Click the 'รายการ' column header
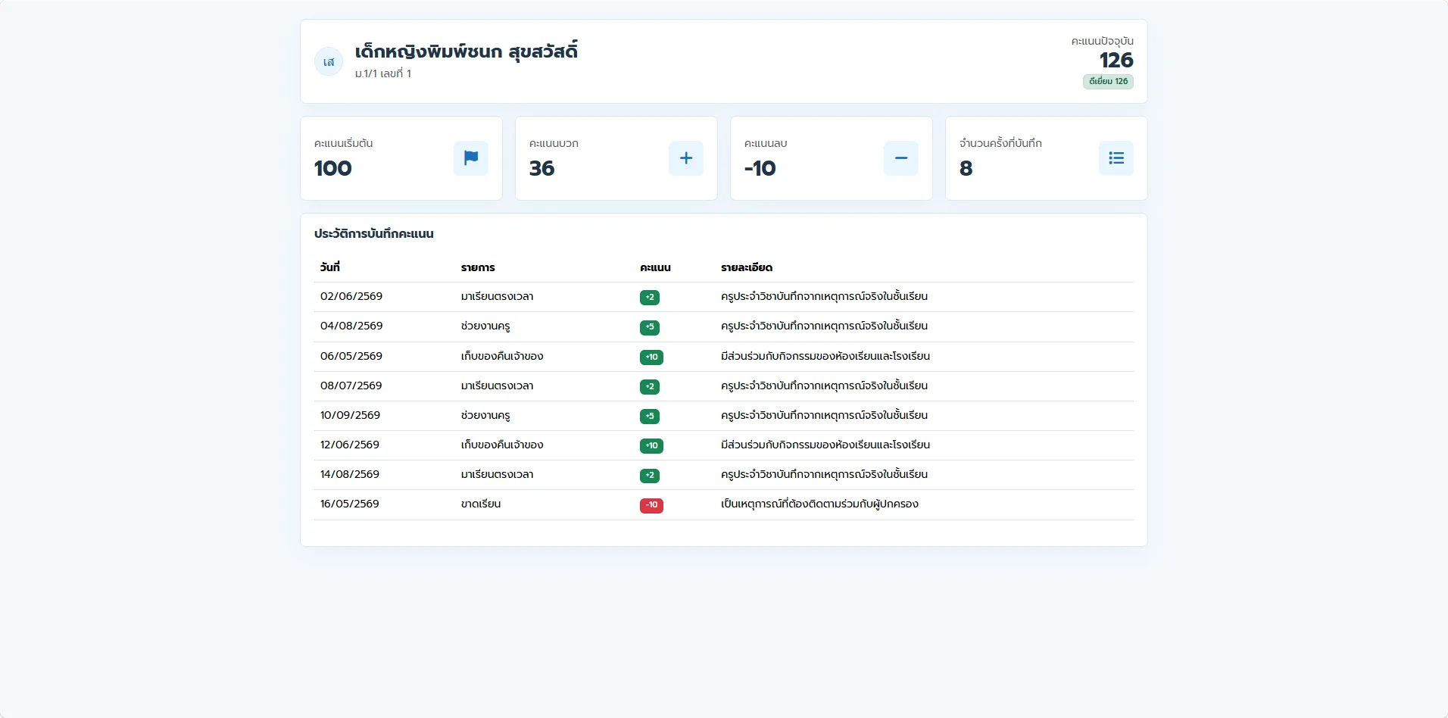 pos(478,267)
